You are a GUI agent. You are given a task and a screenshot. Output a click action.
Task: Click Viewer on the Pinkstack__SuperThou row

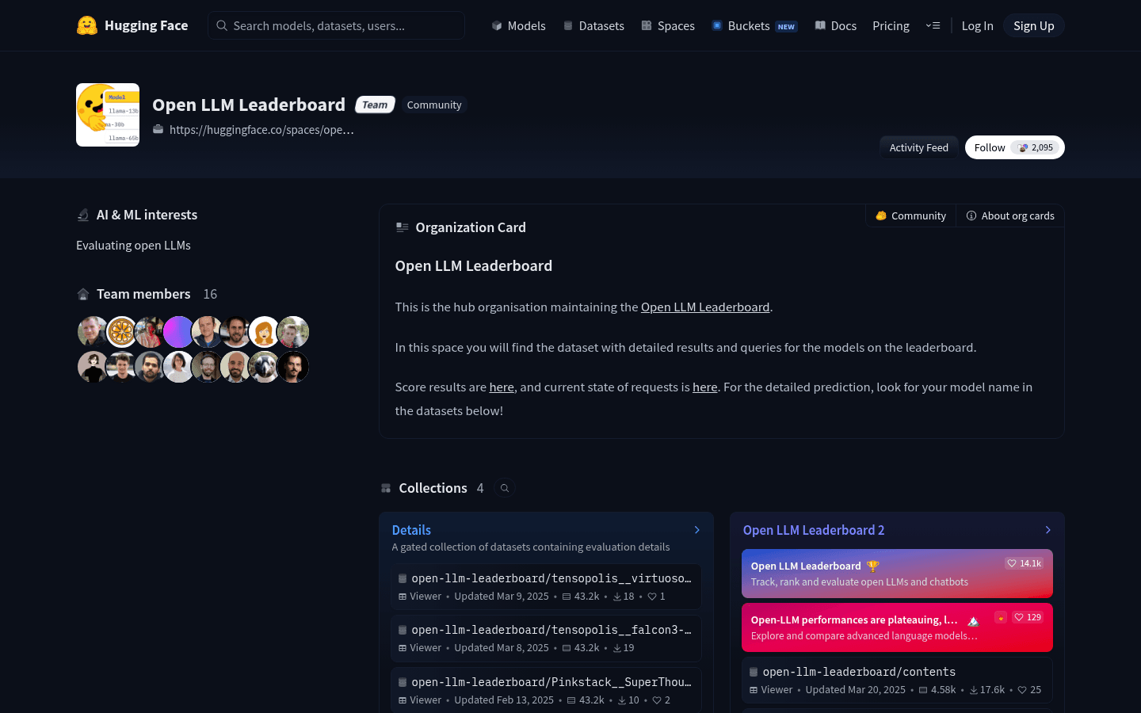click(420, 700)
